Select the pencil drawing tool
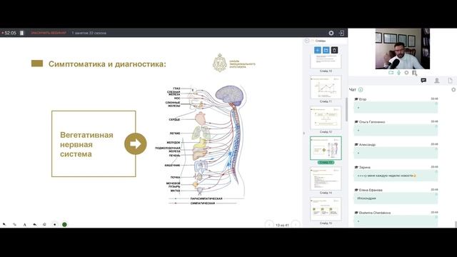Screen dimensions: 457x257 (x=14, y=224)
